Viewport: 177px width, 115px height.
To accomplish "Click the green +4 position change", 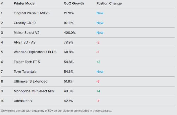I will coord(98,91).
